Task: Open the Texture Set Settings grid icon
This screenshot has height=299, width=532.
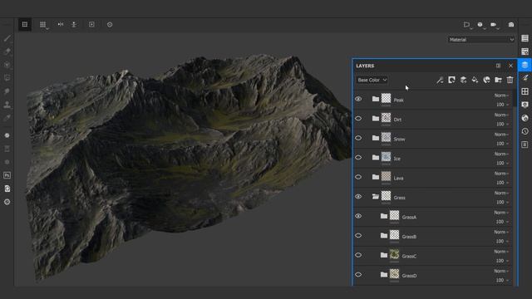Action: pos(525,91)
